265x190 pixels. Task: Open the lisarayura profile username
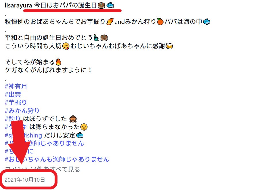pos(18,5)
